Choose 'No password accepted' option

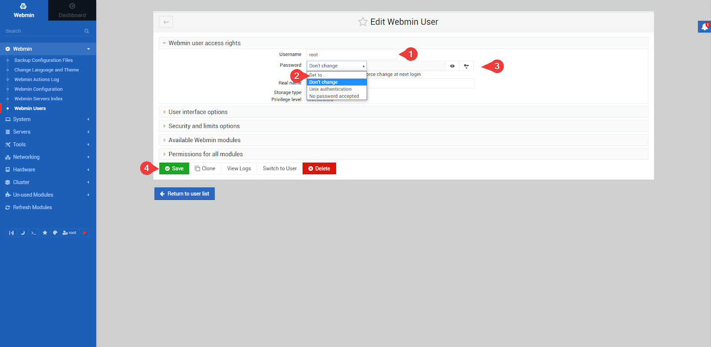(337, 96)
